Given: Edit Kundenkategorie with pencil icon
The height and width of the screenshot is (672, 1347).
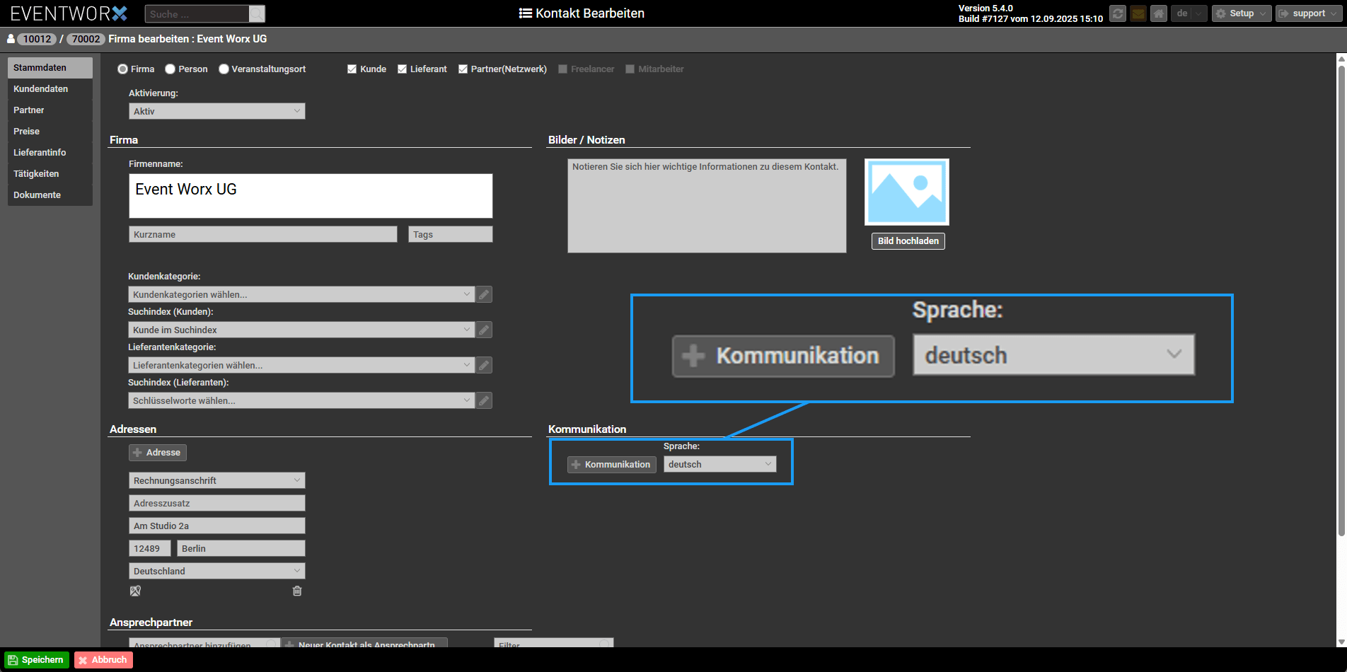Looking at the screenshot, I should pos(484,294).
